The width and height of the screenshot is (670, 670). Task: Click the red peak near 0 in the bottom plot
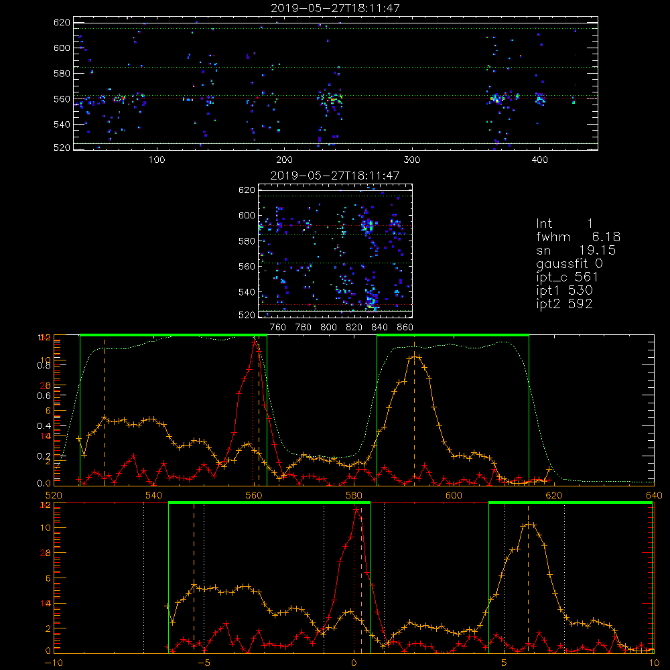(x=356, y=509)
